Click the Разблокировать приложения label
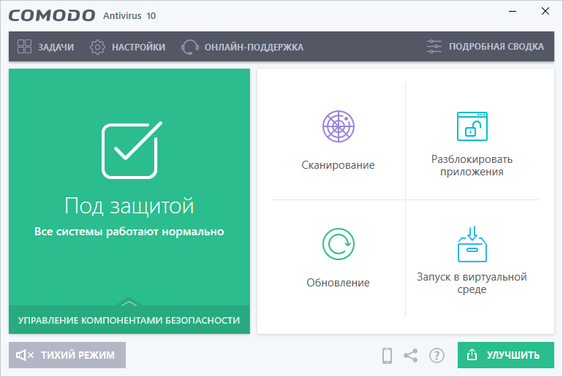Image resolution: width=563 pixels, height=377 pixels. [x=472, y=165]
